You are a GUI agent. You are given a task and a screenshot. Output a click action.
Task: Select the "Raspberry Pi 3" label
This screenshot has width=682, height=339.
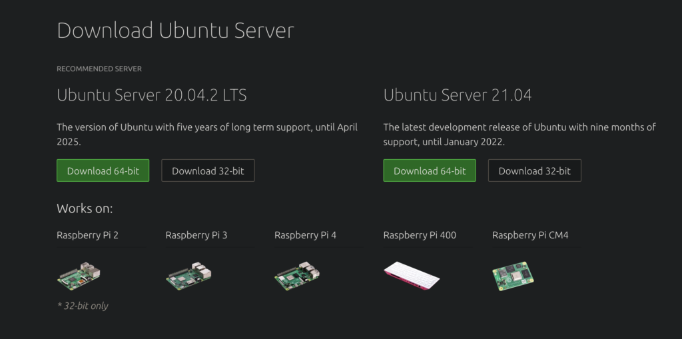coord(196,235)
